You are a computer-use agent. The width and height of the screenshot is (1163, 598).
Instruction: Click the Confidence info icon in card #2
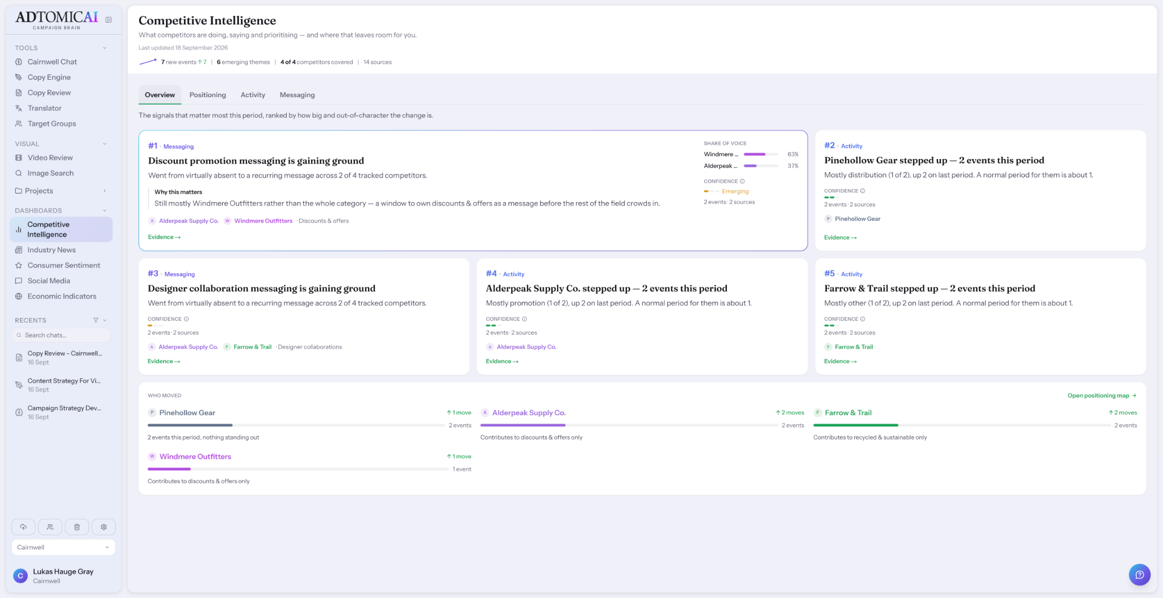point(863,191)
